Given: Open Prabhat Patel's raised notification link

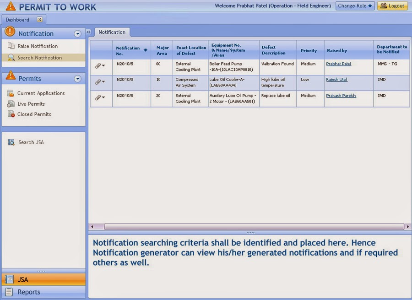Looking at the screenshot, I should (338, 64).
